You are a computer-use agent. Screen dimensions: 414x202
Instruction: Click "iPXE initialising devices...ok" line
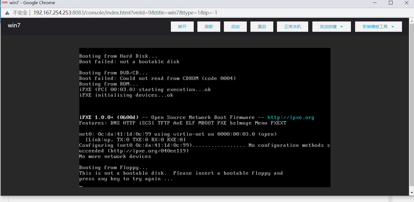126,95
